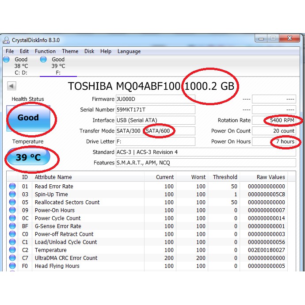Click the Serial Number field

(x=155, y=110)
